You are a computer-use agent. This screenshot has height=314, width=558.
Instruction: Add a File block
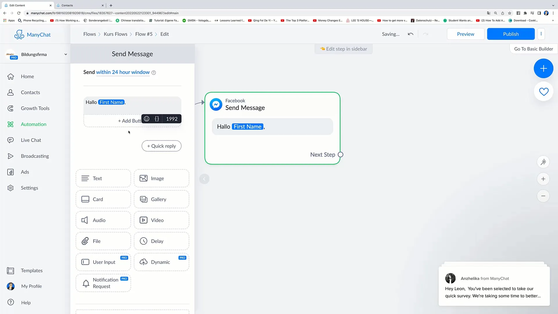point(103,241)
